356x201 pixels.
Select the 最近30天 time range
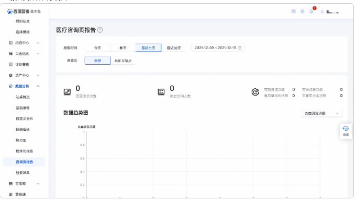pyautogui.click(x=174, y=48)
